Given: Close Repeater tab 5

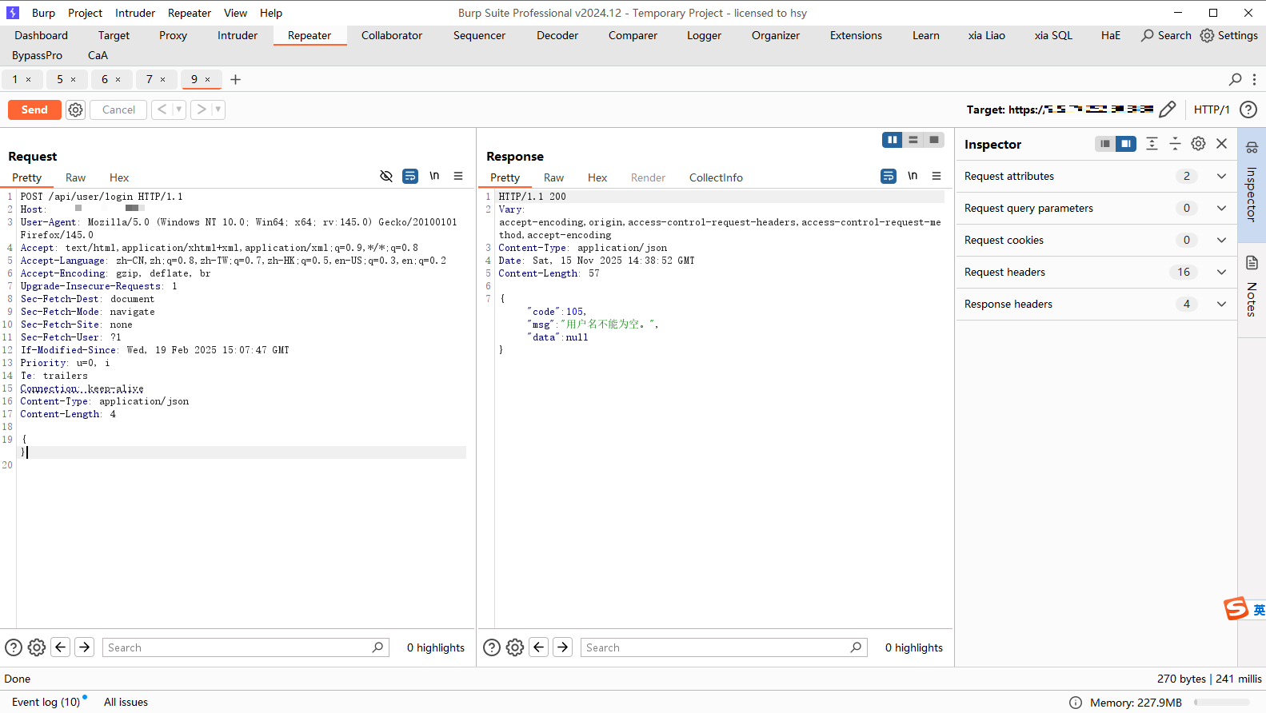Looking at the screenshot, I should click(74, 79).
